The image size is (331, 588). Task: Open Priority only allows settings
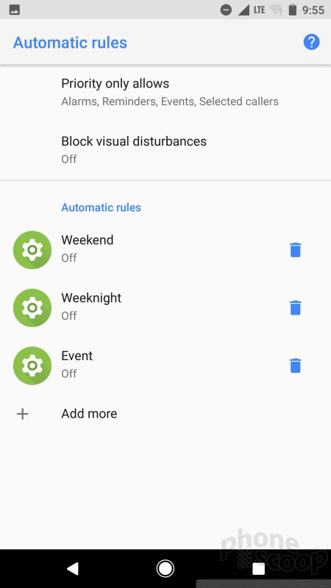[165, 92]
